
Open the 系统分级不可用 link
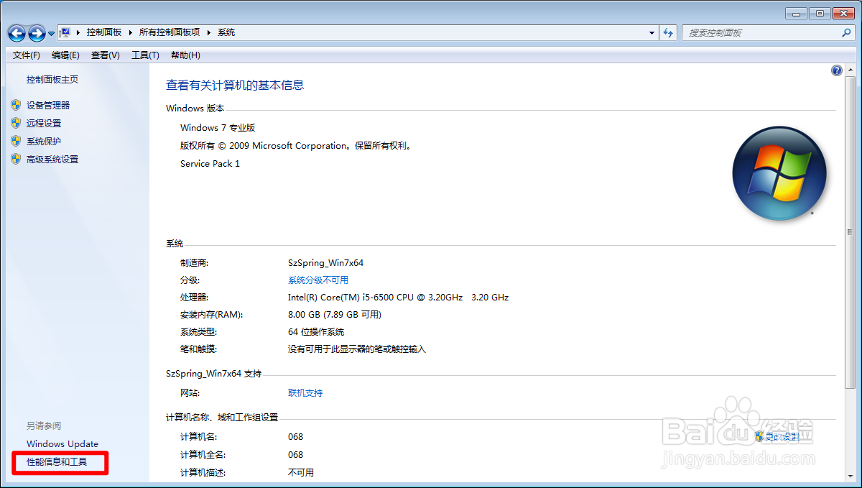point(318,280)
